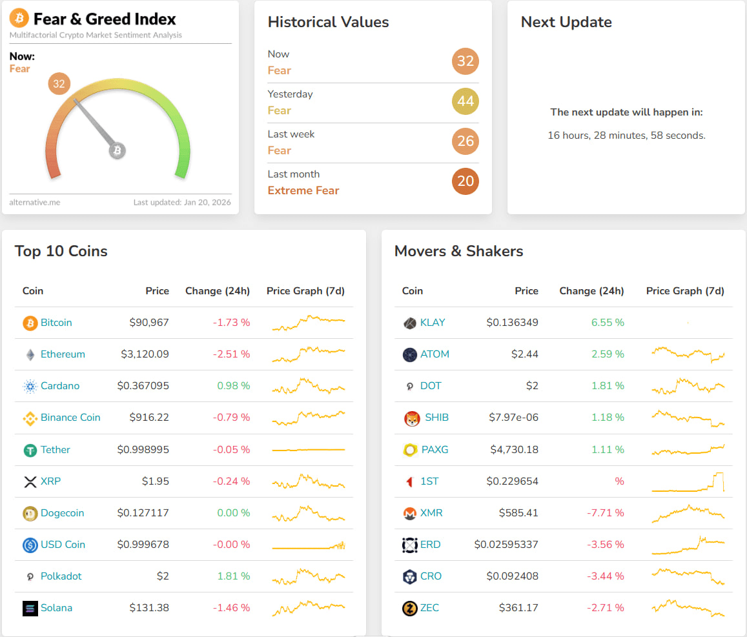
Task: Click the XRP cross icon
Action: pyautogui.click(x=30, y=482)
